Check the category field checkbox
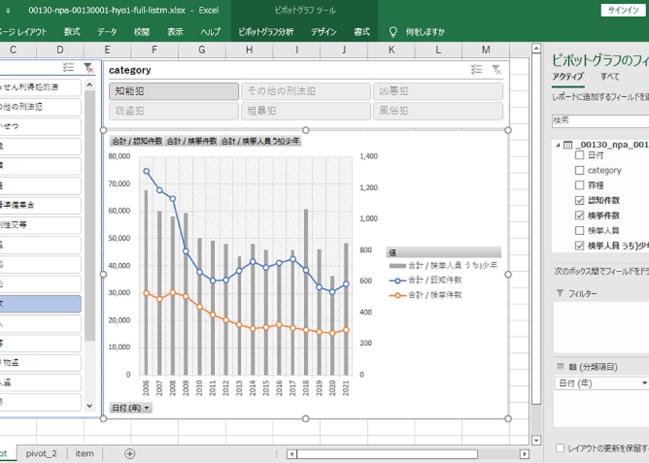Image resolution: width=649 pixels, height=463 pixels. 579,170
